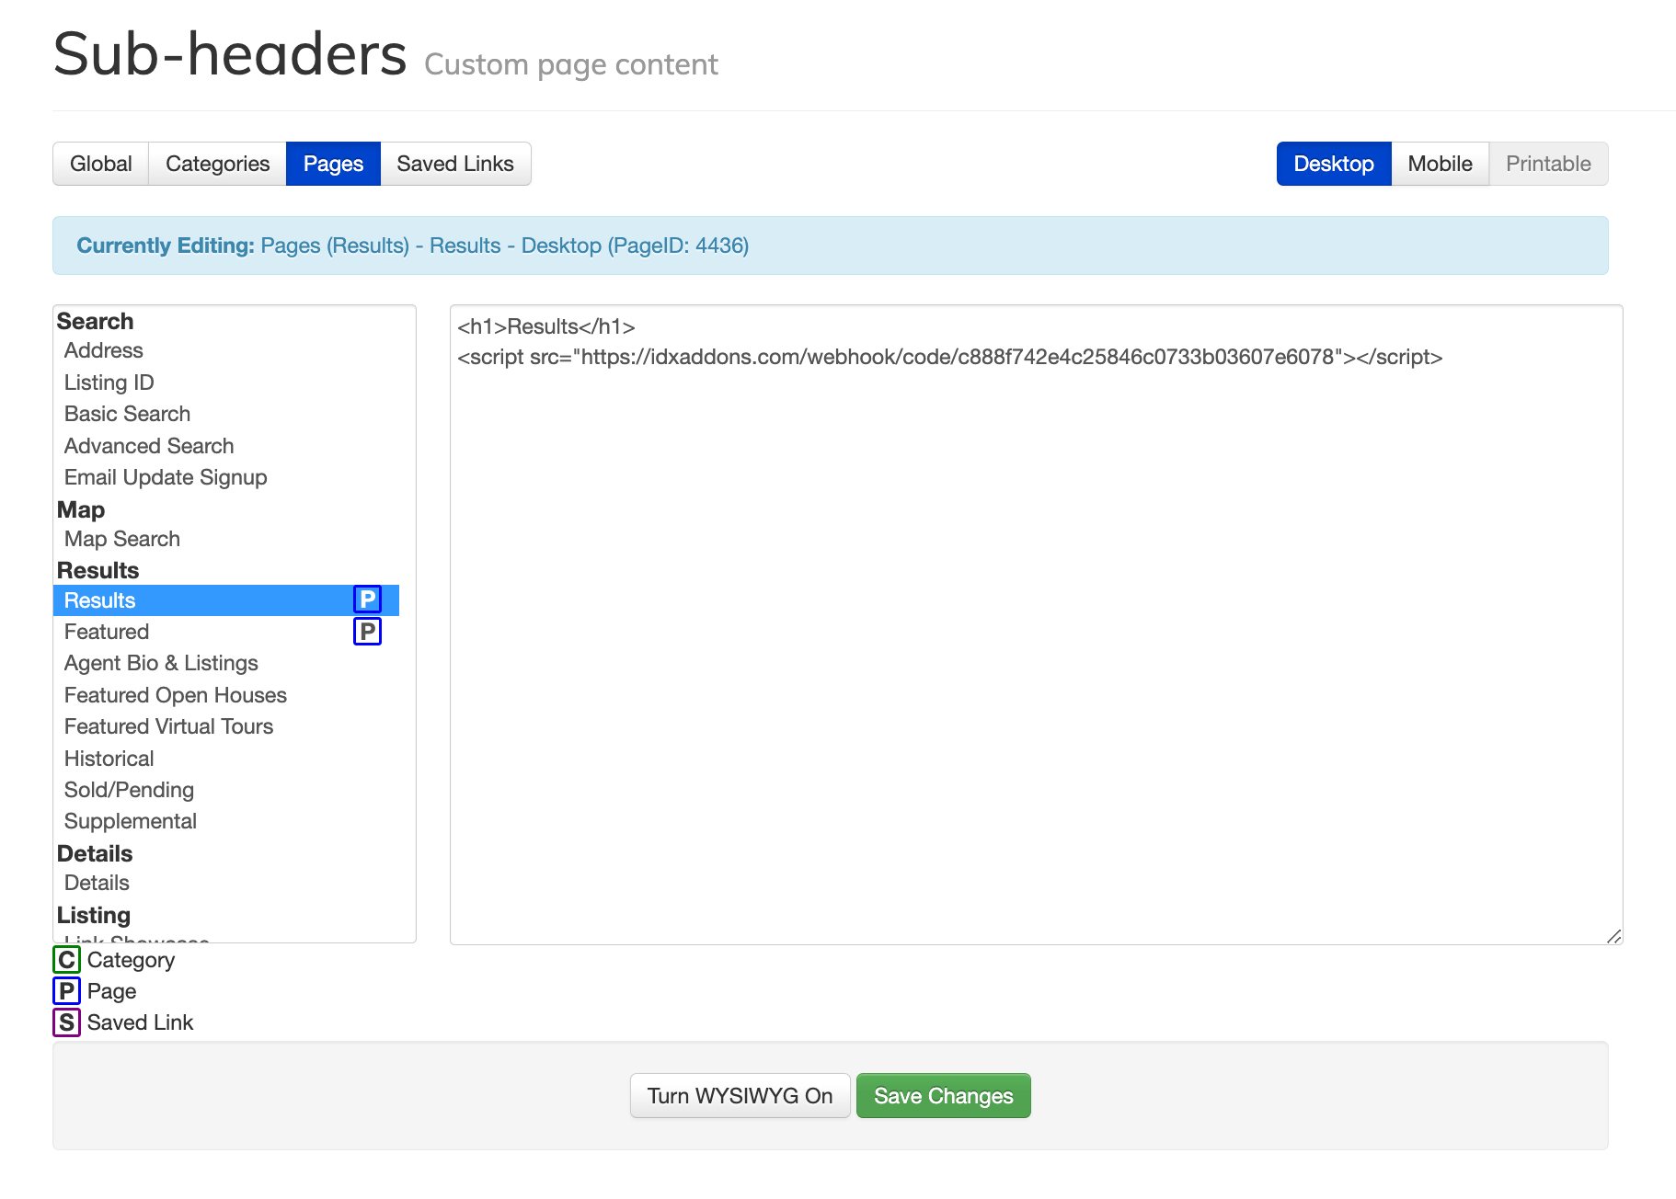
Task: Open the Global tab
Action: tap(101, 164)
